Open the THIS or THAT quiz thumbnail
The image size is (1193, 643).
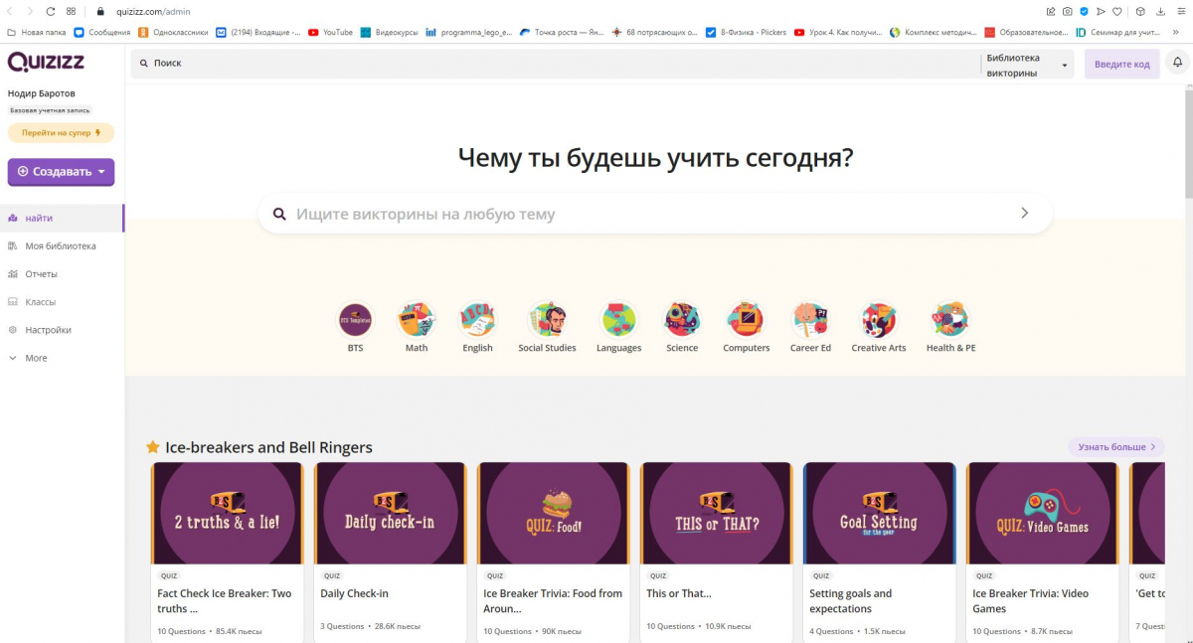(716, 514)
